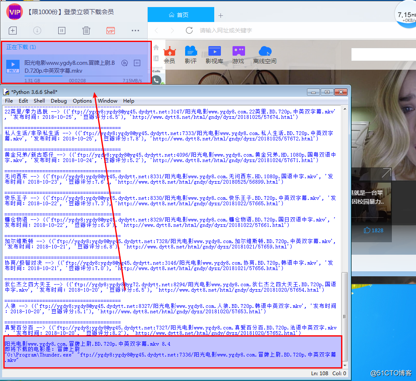Click the 私人生活/非孕私生活 output line
The height and width of the screenshot is (381, 416).
tap(169, 136)
